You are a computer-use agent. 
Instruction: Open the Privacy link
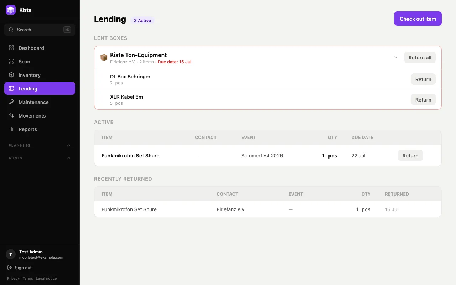tap(13, 278)
